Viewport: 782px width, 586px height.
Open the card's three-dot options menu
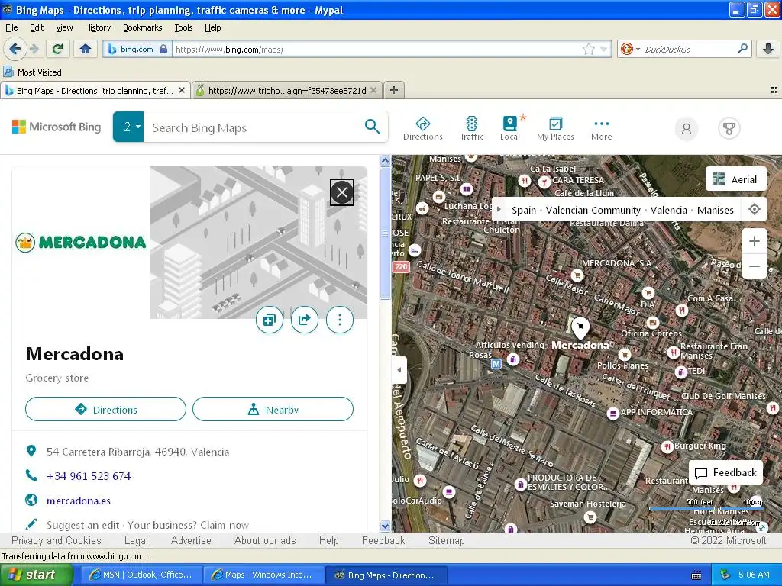[340, 320]
